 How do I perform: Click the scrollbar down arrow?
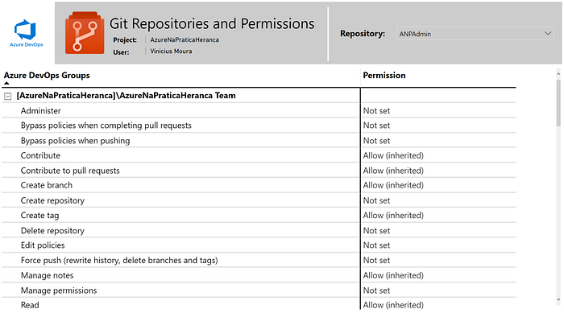tap(558, 299)
